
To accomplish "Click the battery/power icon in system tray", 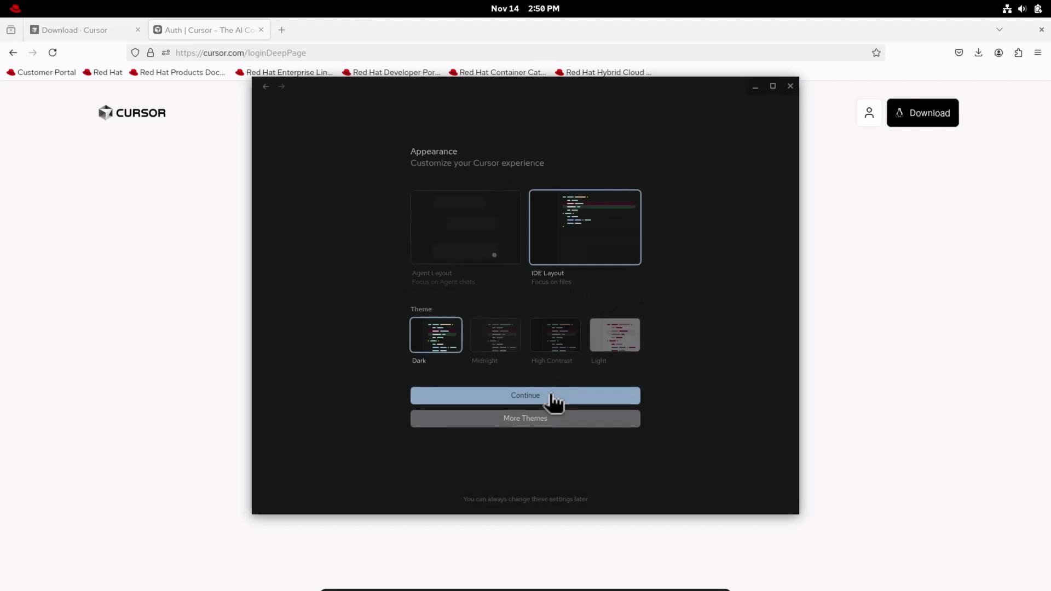I will click(1038, 9).
